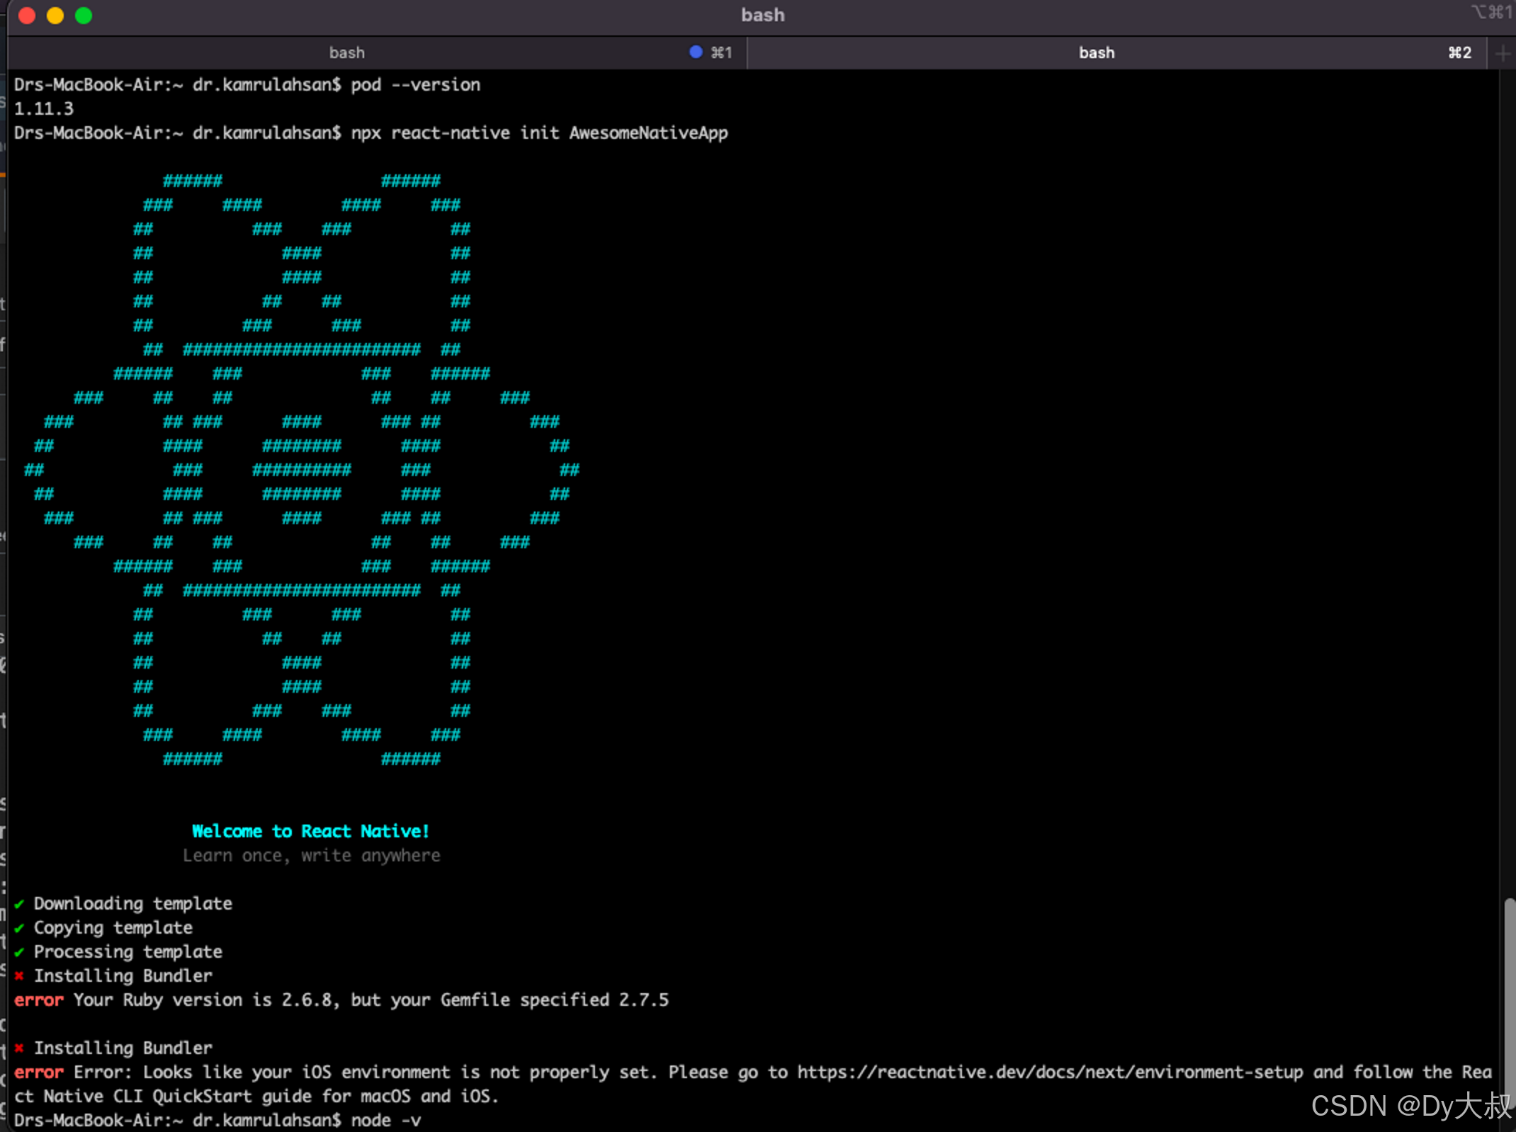Click the bash window title text
The height and width of the screenshot is (1132, 1516).
(762, 15)
